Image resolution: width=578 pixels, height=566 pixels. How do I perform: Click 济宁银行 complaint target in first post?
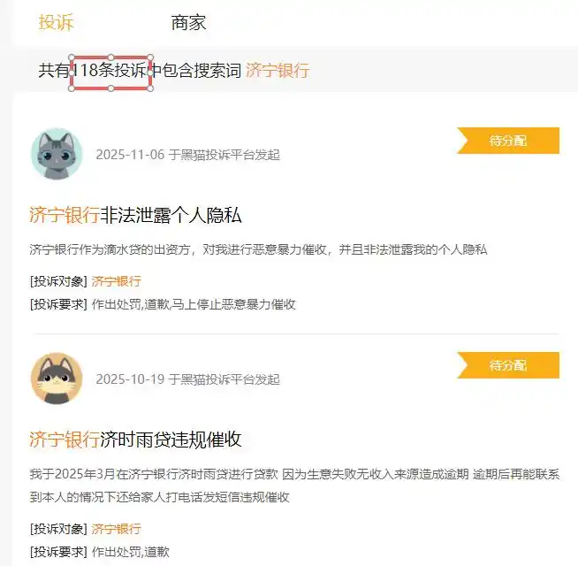(116, 281)
